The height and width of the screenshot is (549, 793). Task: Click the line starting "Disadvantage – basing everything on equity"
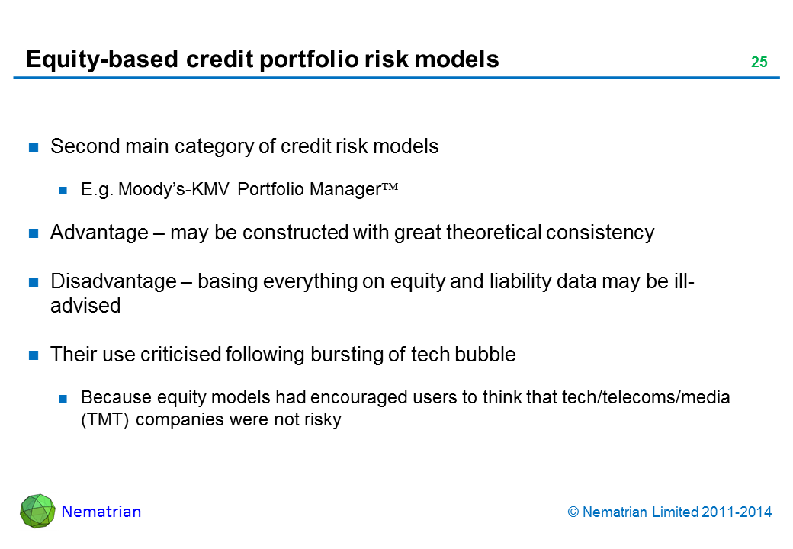(371, 282)
